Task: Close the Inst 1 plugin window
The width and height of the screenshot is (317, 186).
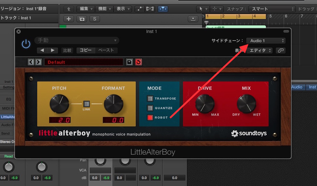Action: pyautogui.click(x=19, y=31)
